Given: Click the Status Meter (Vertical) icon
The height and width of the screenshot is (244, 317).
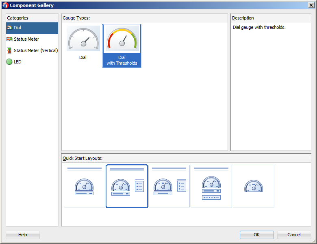Looking at the screenshot, I should [9, 50].
